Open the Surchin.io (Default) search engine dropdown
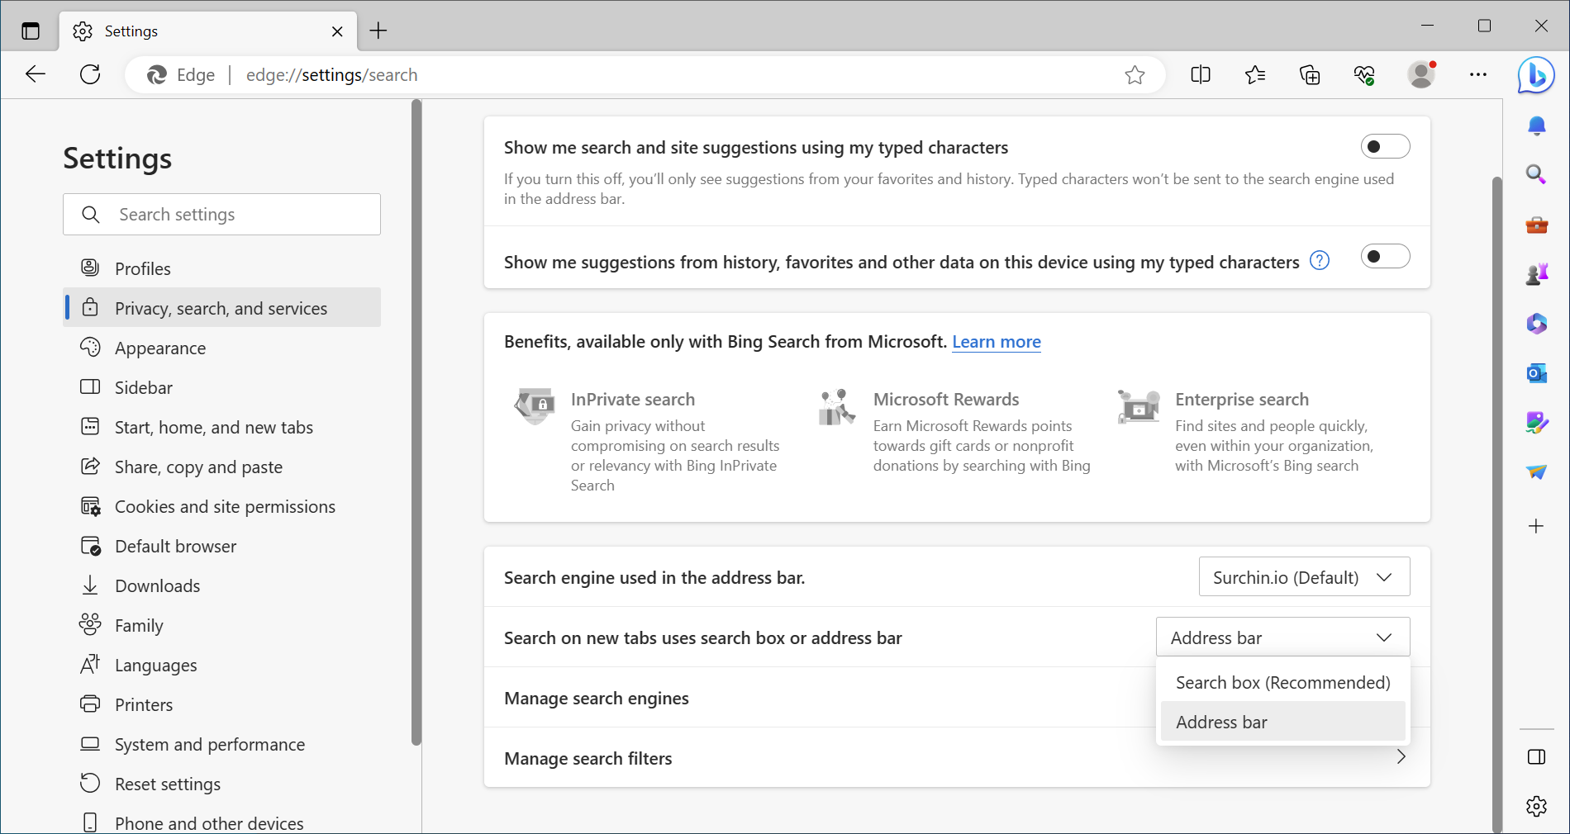The height and width of the screenshot is (834, 1570). (1304, 577)
